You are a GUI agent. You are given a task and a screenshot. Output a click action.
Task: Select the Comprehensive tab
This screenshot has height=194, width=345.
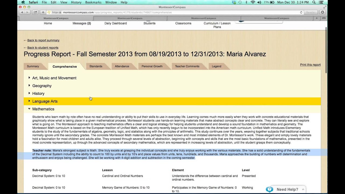pos(65,67)
